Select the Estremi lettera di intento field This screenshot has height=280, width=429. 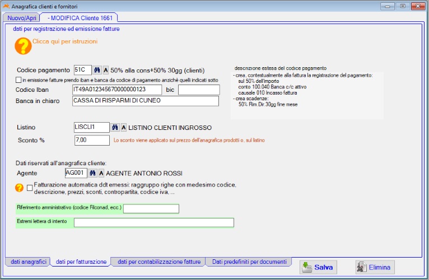(153, 223)
